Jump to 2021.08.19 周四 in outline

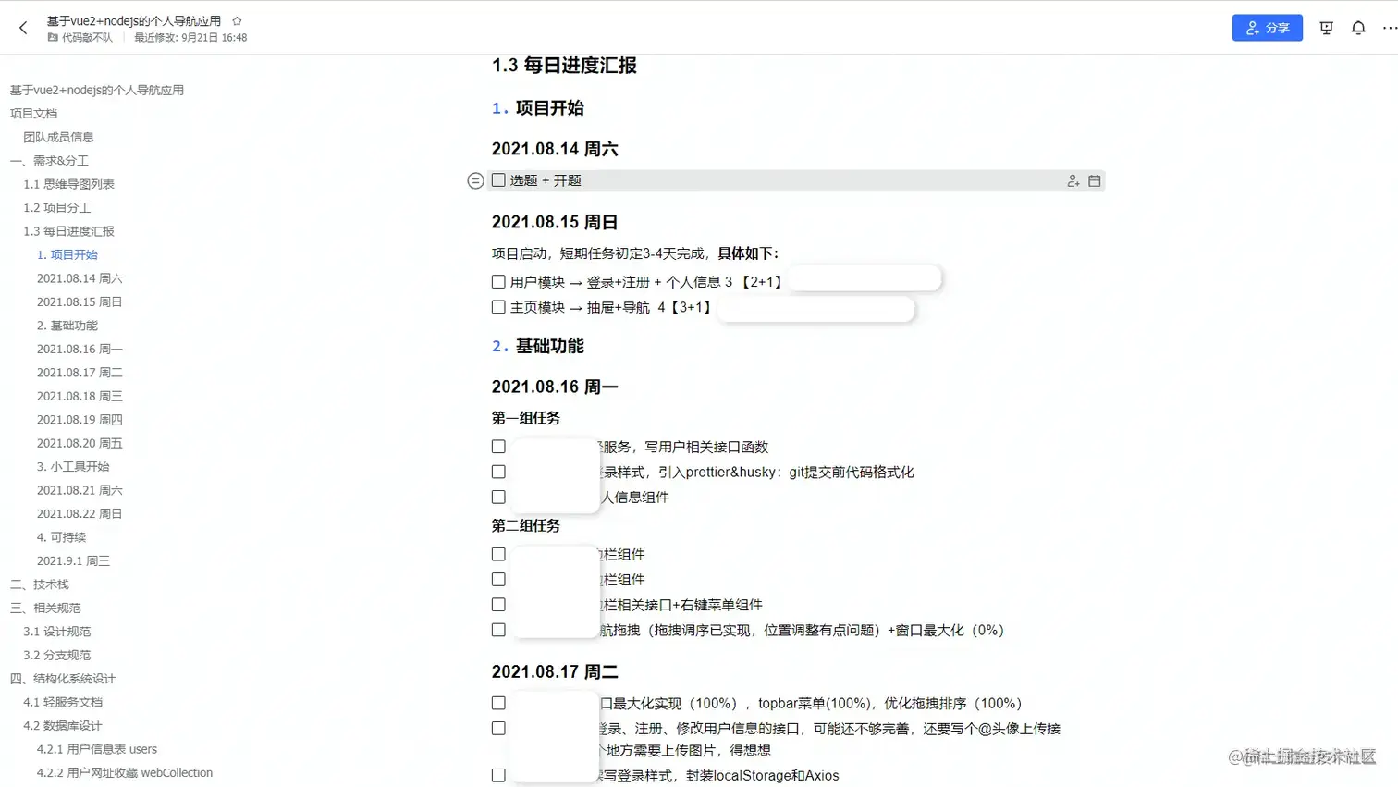point(80,420)
